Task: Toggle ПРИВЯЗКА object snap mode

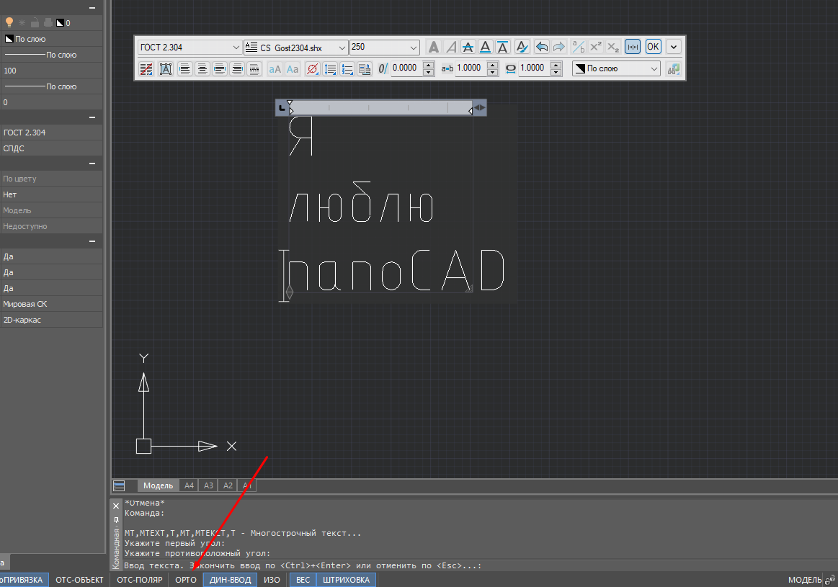Action: (22, 580)
